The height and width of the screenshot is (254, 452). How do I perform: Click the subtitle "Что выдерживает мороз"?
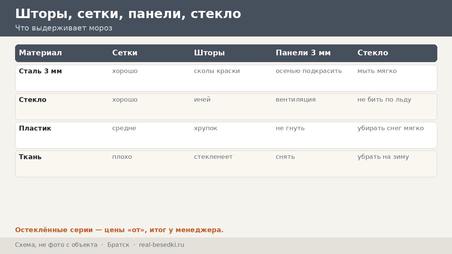[x=64, y=28]
